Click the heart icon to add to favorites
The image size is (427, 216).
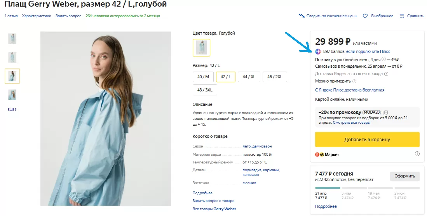(x=365, y=16)
